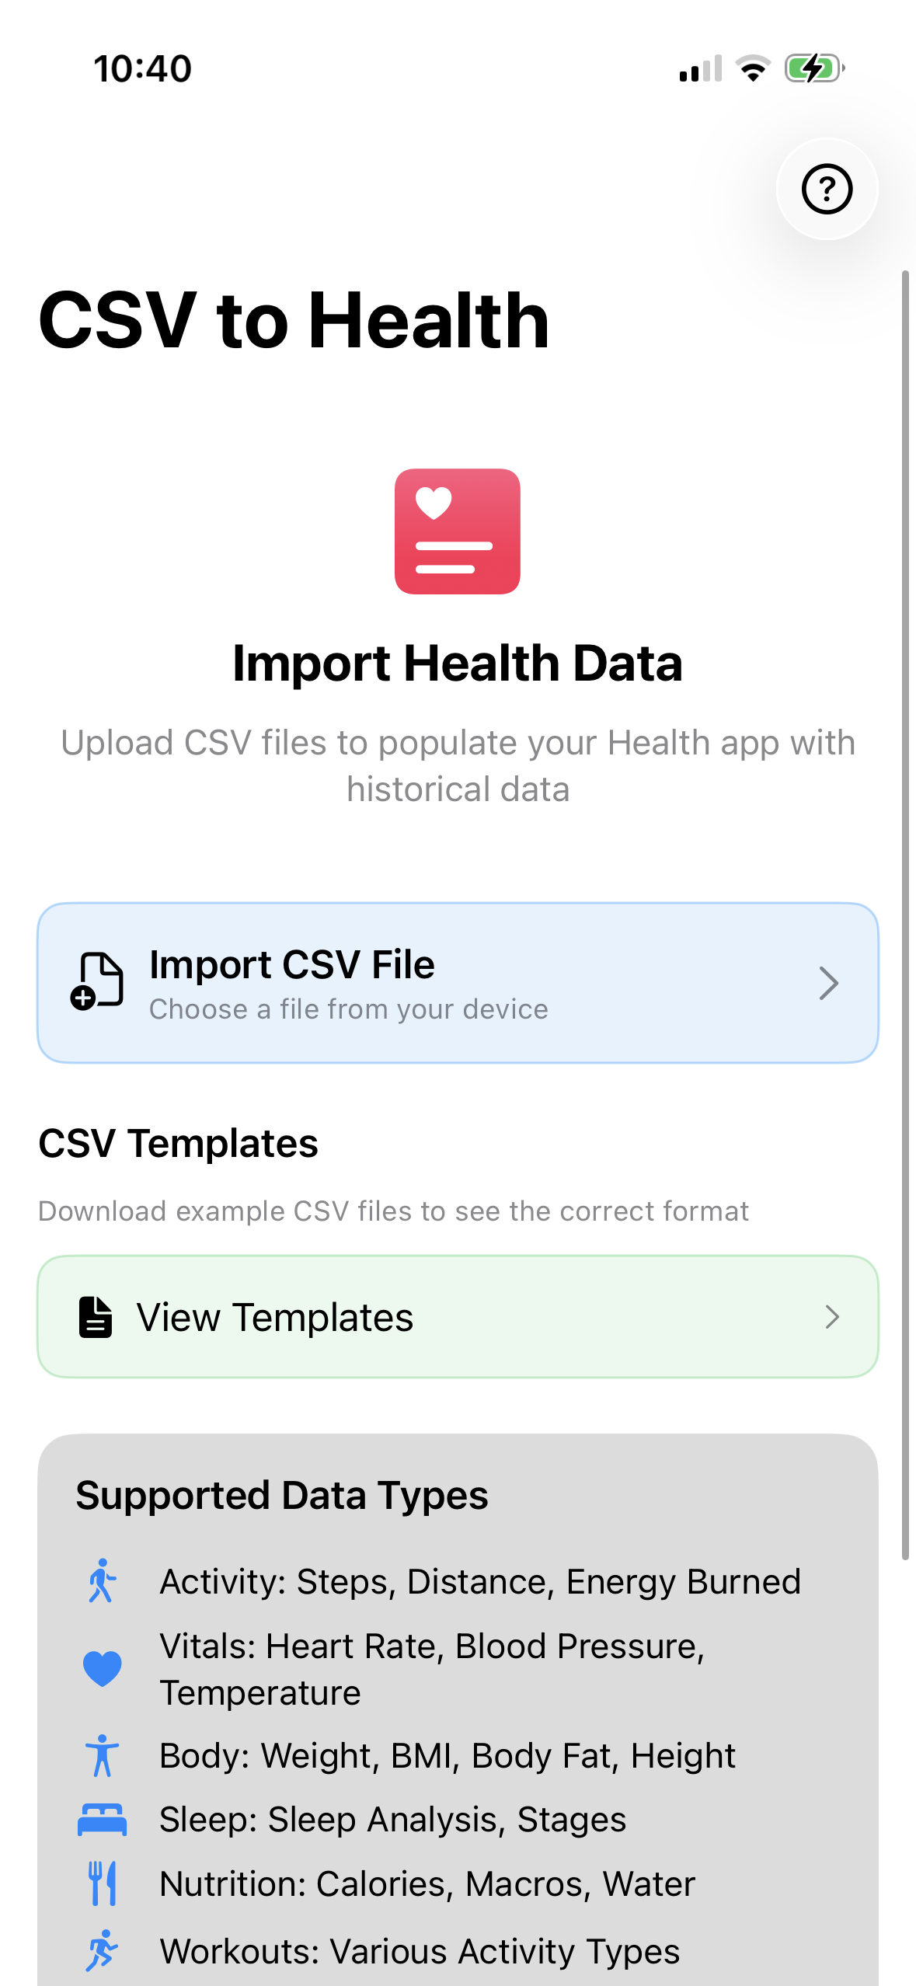Tap the Wi-Fi status icon

[x=753, y=68]
